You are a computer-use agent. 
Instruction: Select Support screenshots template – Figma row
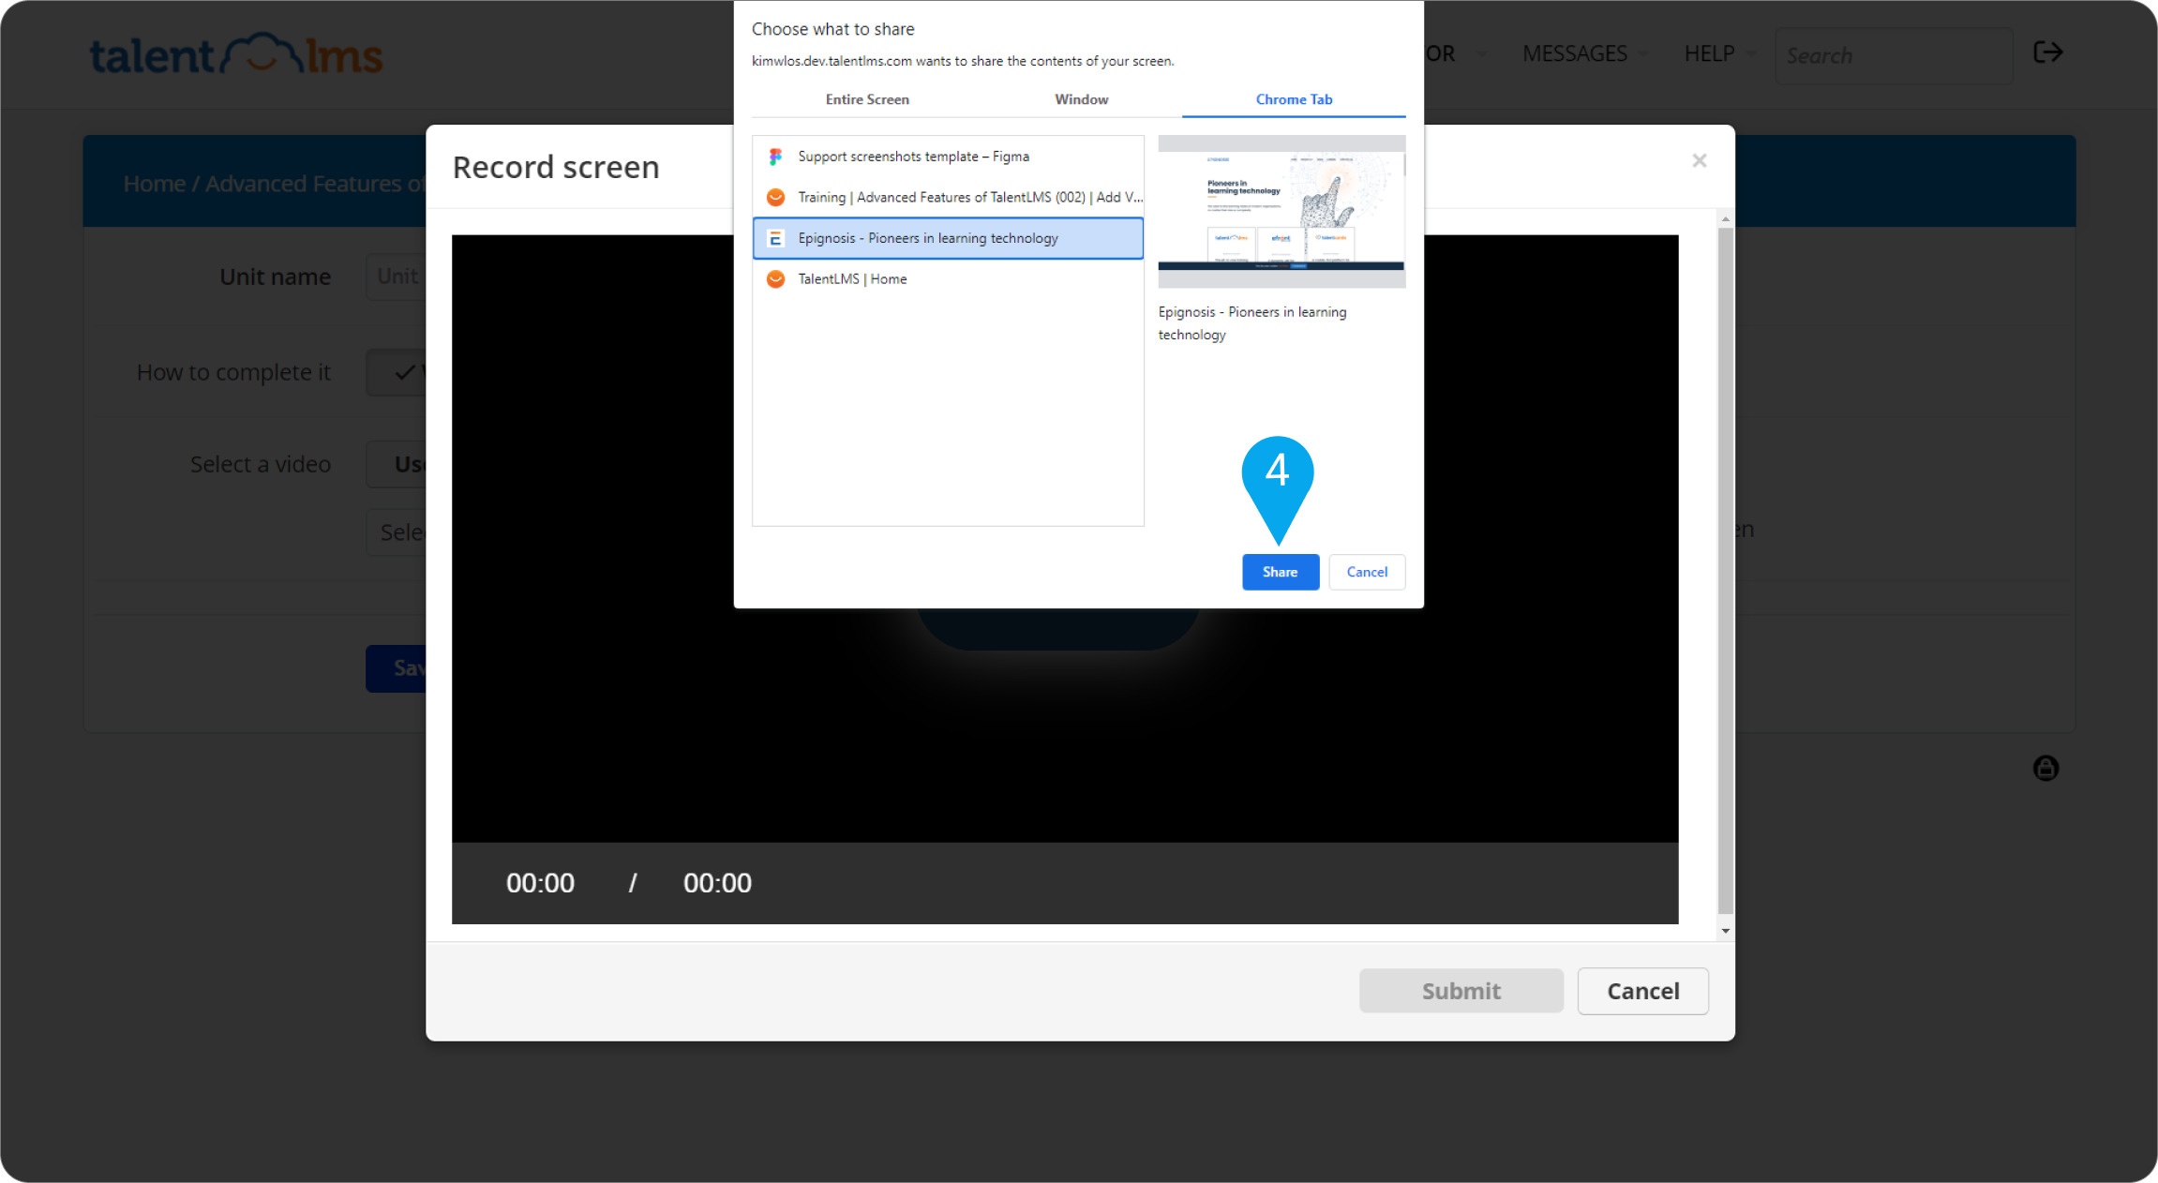click(948, 157)
